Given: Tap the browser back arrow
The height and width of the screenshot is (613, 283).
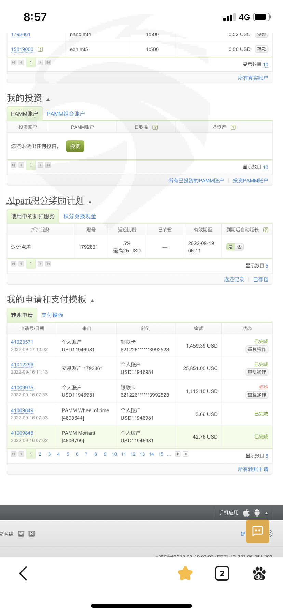Looking at the screenshot, I should point(23,574).
